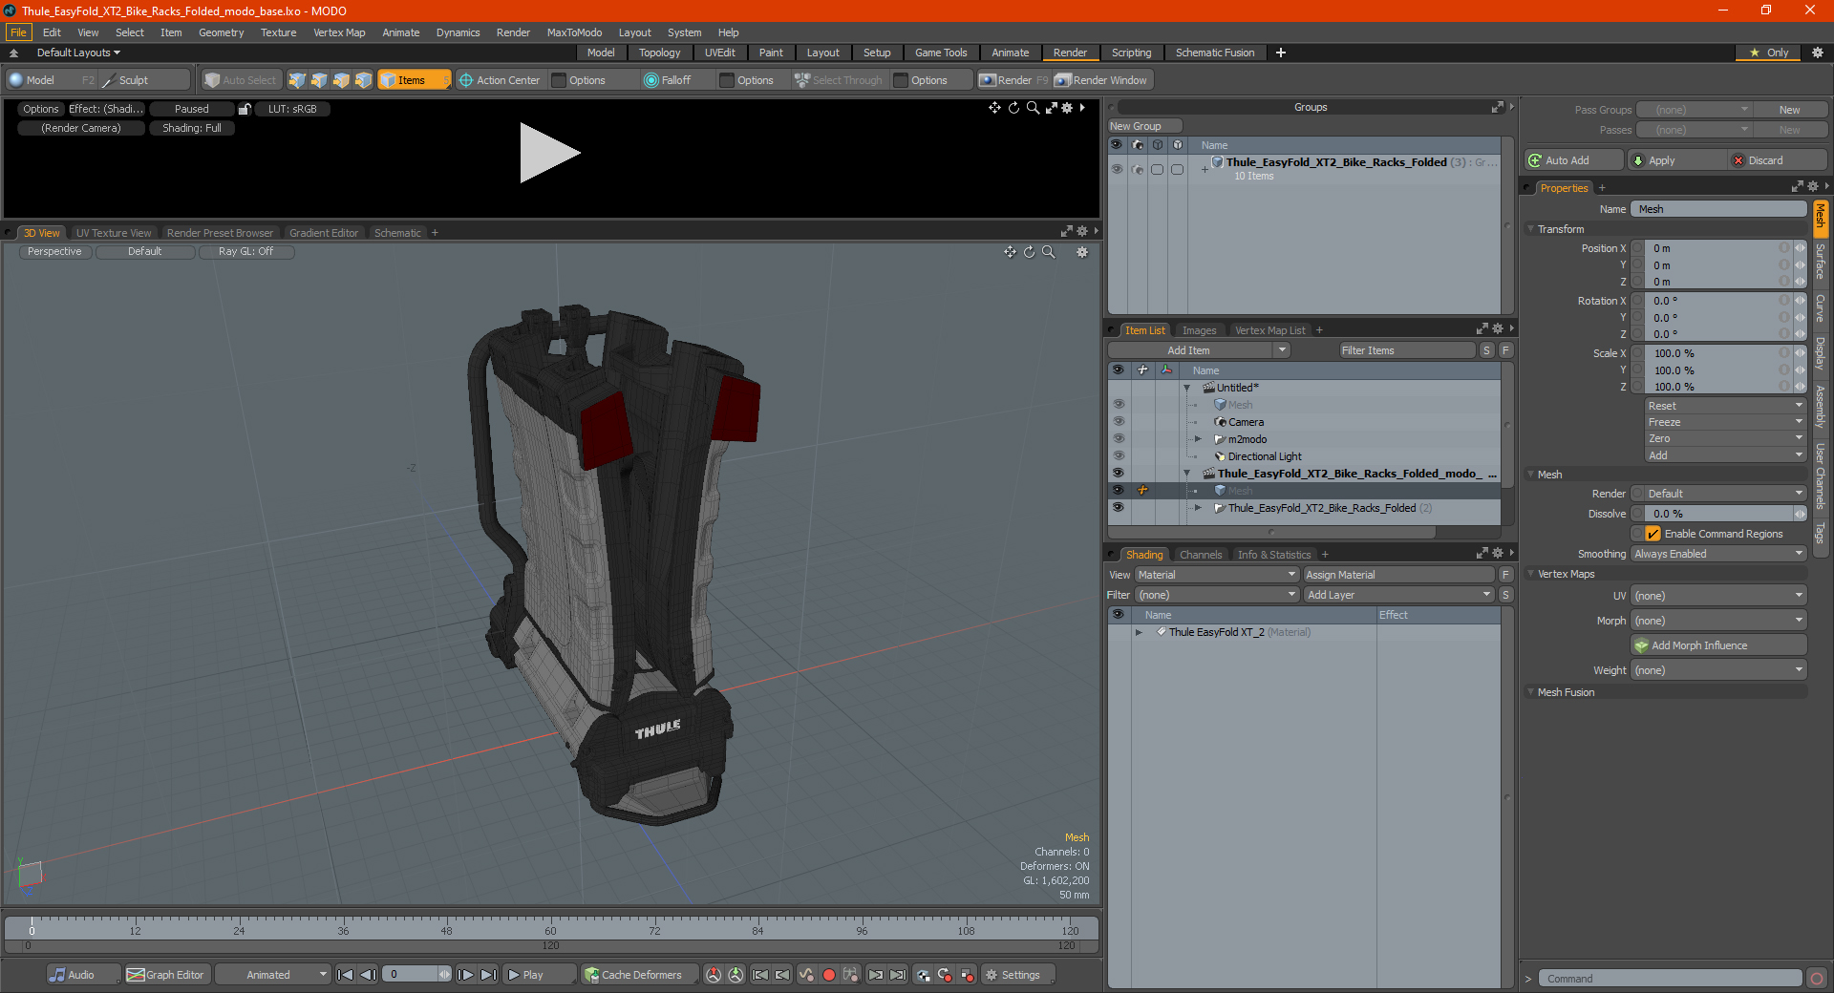This screenshot has width=1834, height=993.
Task: Zoom icon in 3D viewport header
Action: (1049, 252)
